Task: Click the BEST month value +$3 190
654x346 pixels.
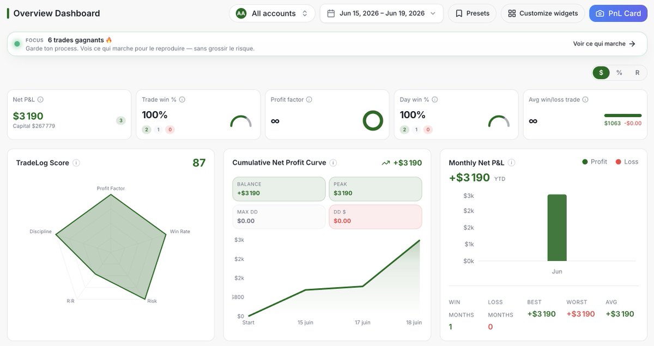Action: pos(542,314)
